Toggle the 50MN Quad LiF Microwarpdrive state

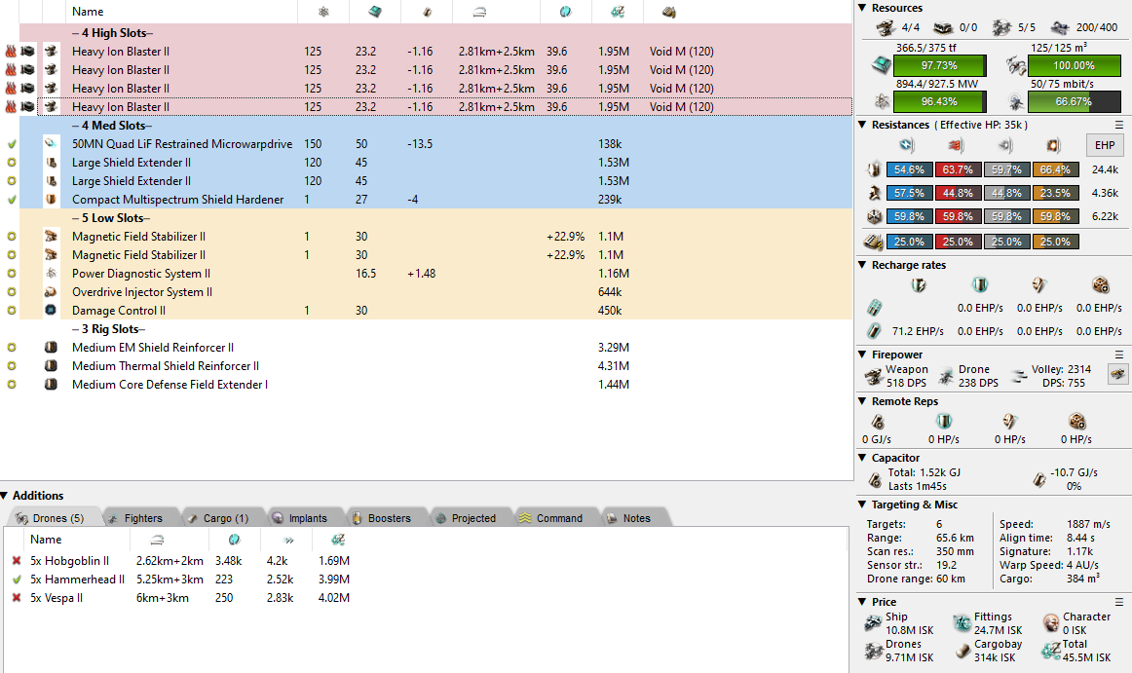[x=12, y=144]
